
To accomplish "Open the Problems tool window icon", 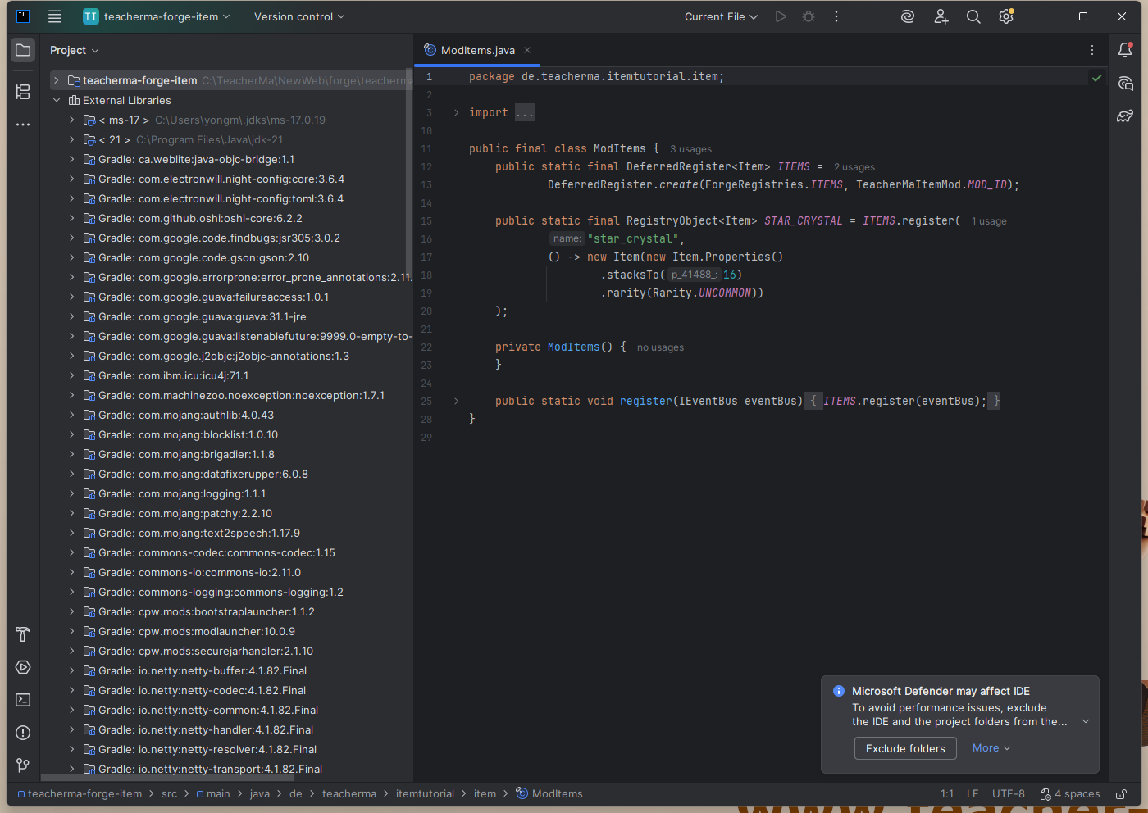I will tap(23, 733).
